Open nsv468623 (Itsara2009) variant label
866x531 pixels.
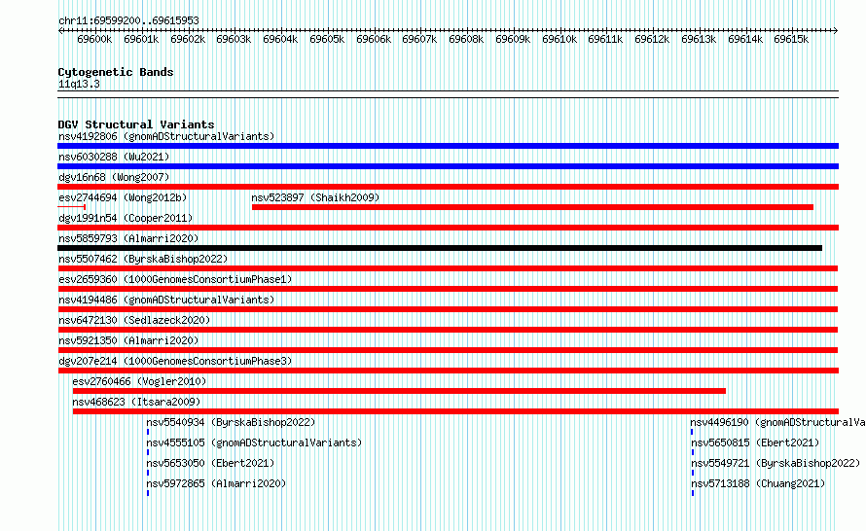pyautogui.click(x=136, y=402)
